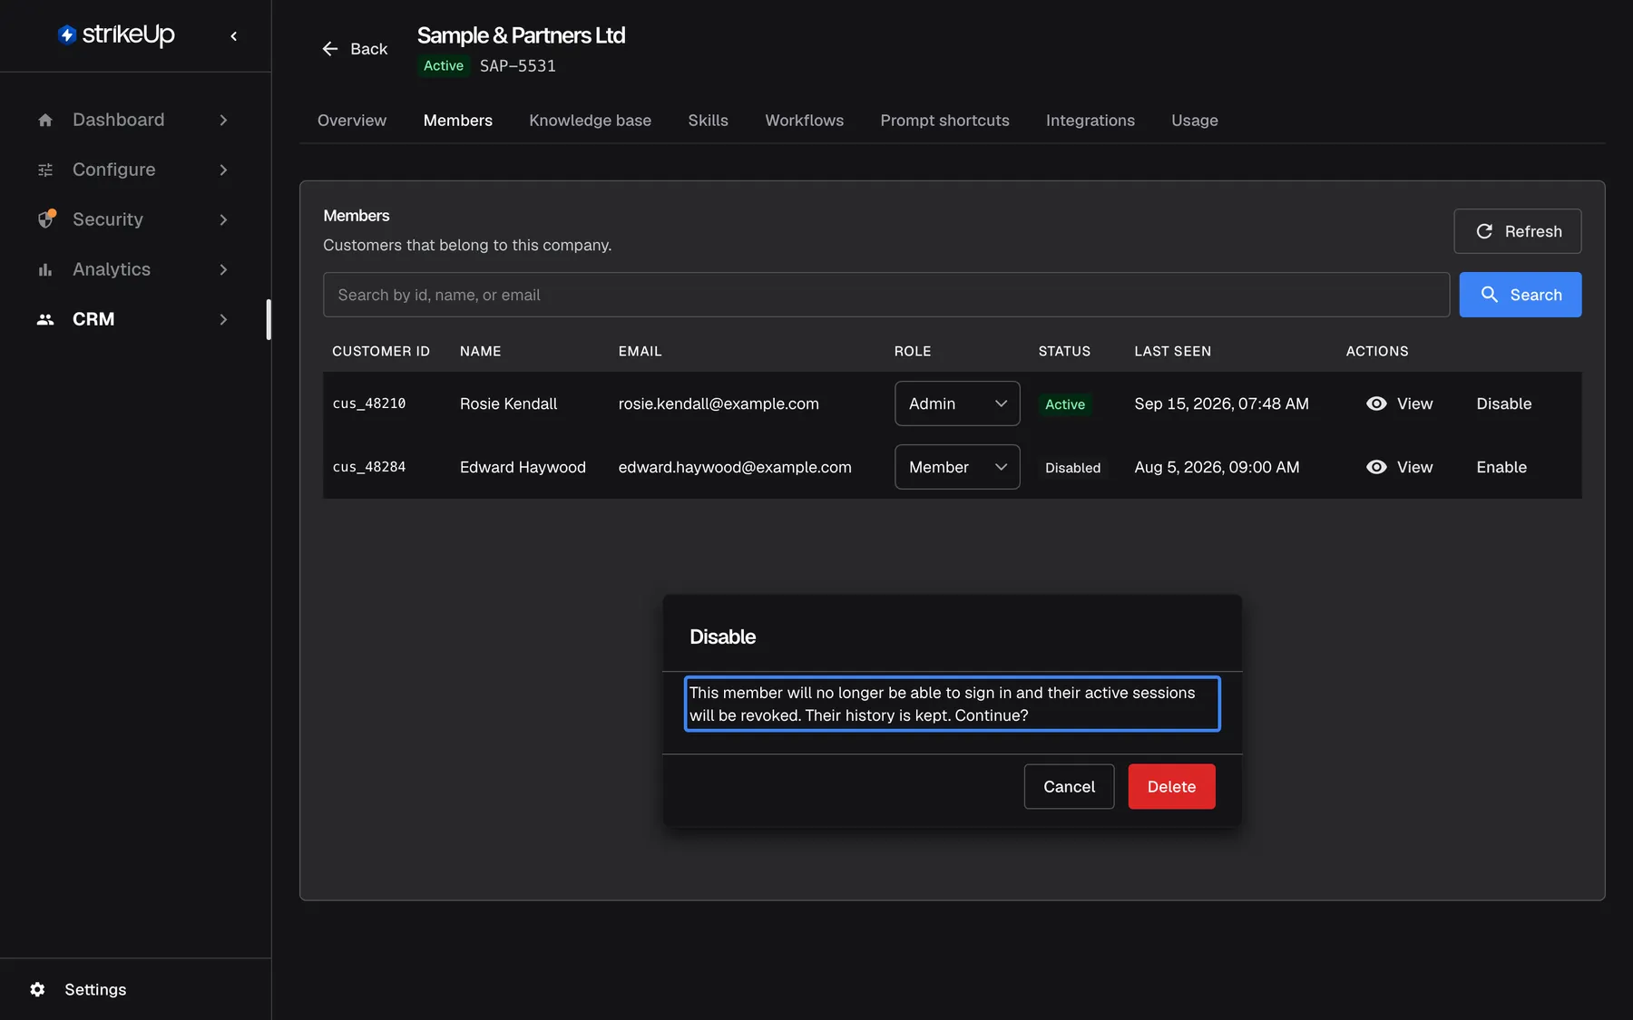Collapse the sidebar with the chevron
1633x1020 pixels.
(x=234, y=36)
